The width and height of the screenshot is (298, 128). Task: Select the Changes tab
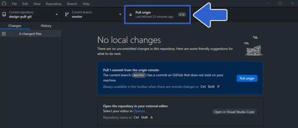[x=15, y=26]
